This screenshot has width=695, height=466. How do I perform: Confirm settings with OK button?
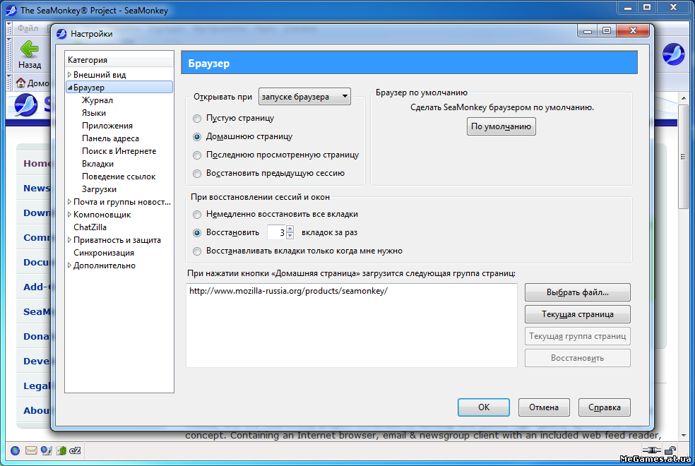pyautogui.click(x=484, y=407)
